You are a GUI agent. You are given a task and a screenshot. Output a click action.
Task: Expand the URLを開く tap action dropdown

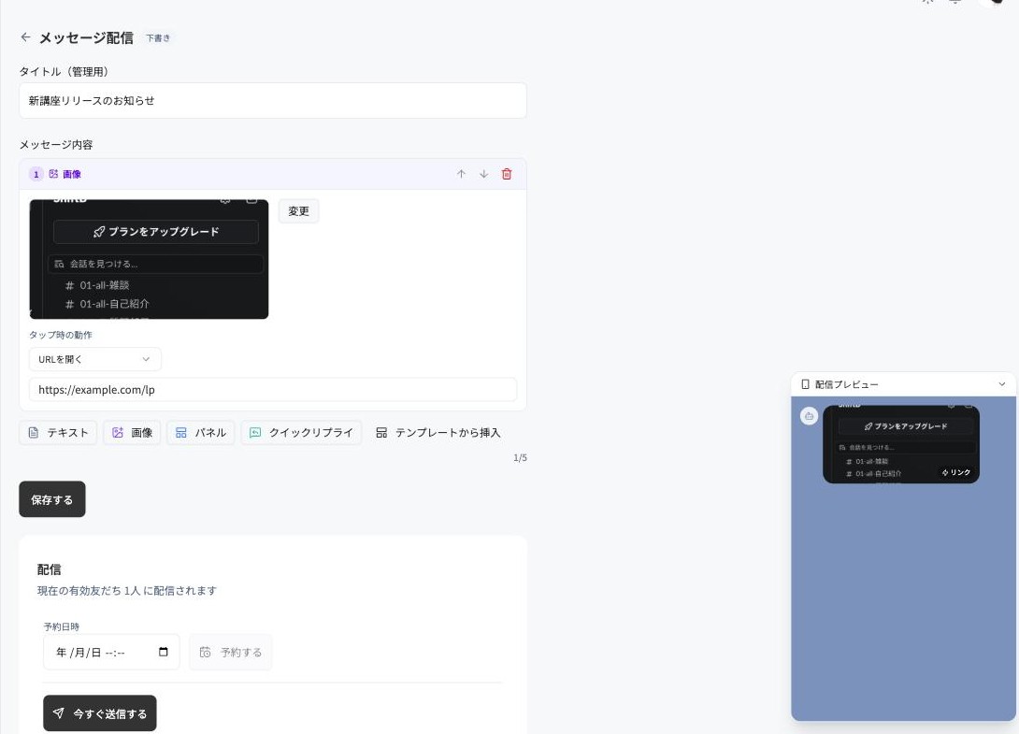pyautogui.click(x=94, y=359)
